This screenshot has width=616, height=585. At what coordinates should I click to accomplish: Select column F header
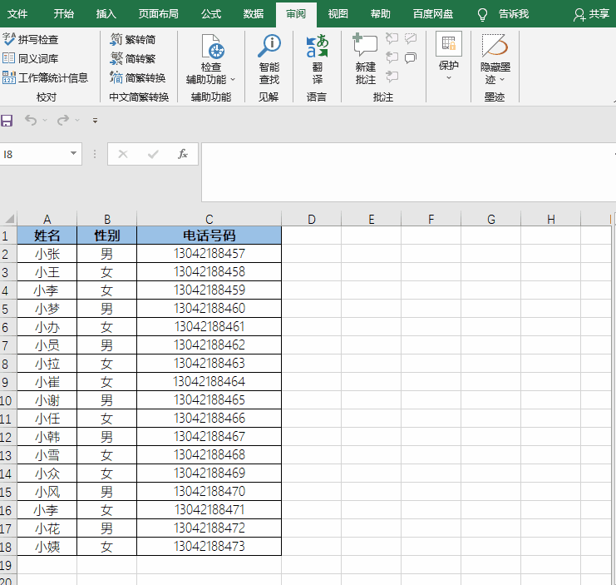(x=431, y=219)
